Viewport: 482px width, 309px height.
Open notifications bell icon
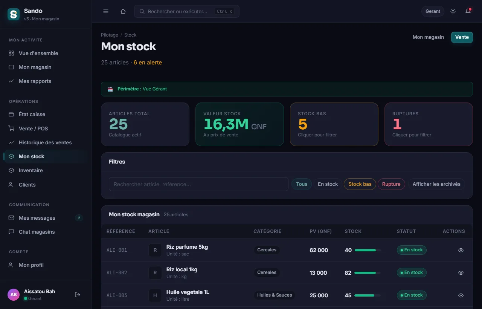coord(468,11)
